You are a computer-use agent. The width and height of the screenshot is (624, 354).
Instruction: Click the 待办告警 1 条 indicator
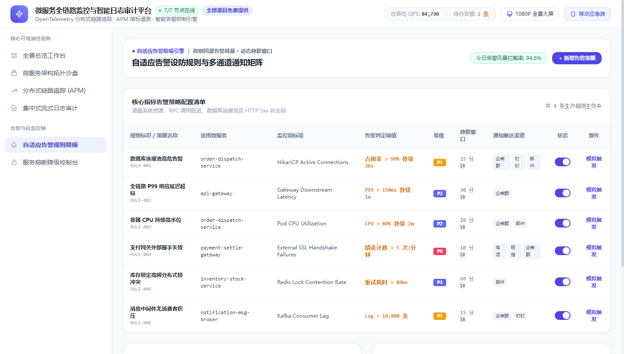pos(471,14)
